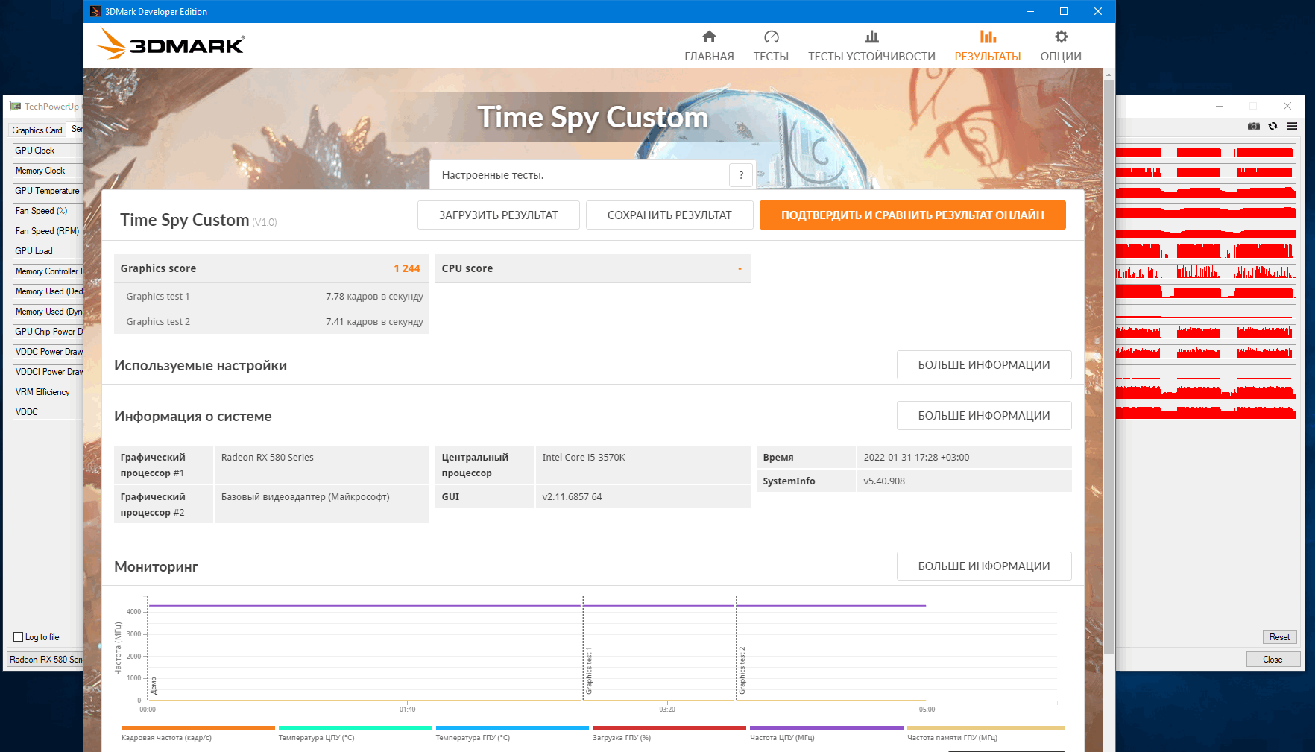Click the TechPowerUp refresh icon
The image size is (1315, 752).
coord(1273,126)
